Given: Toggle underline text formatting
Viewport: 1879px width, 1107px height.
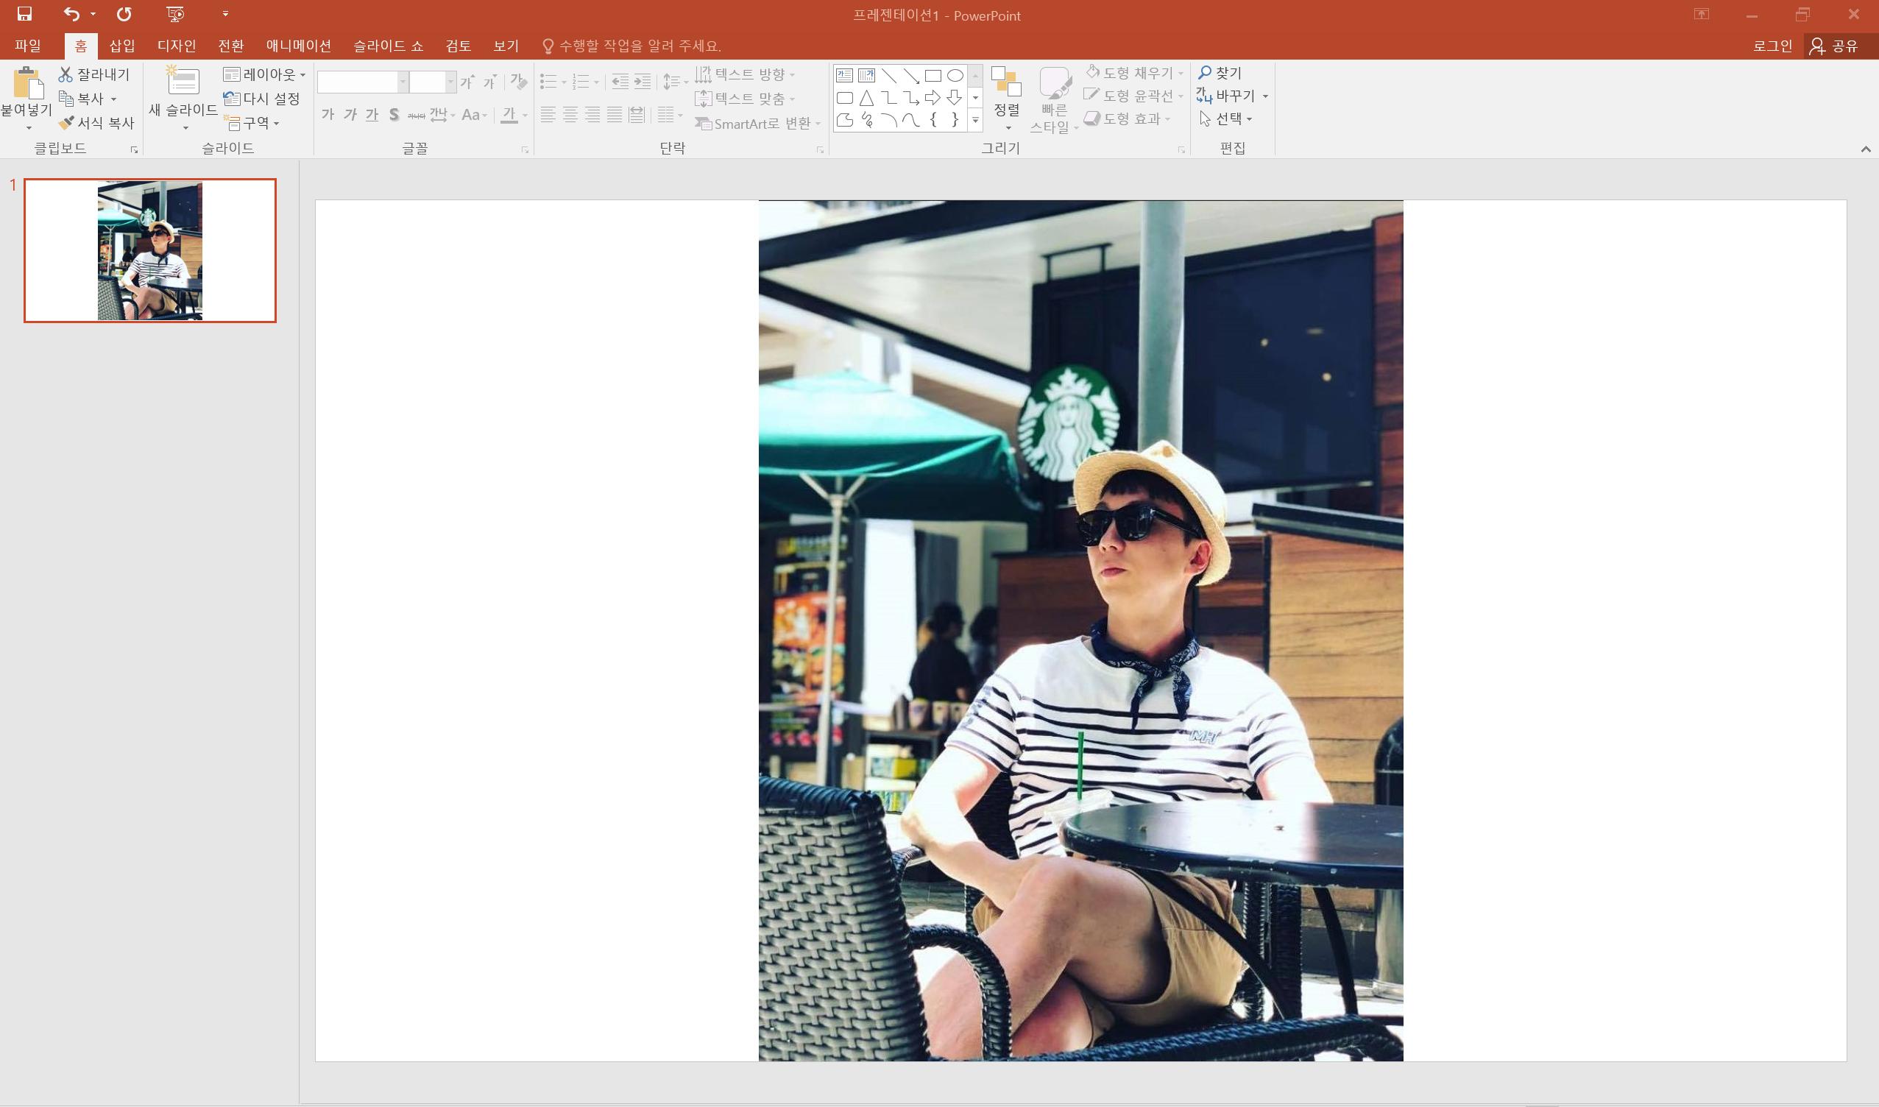Looking at the screenshot, I should pyautogui.click(x=372, y=115).
